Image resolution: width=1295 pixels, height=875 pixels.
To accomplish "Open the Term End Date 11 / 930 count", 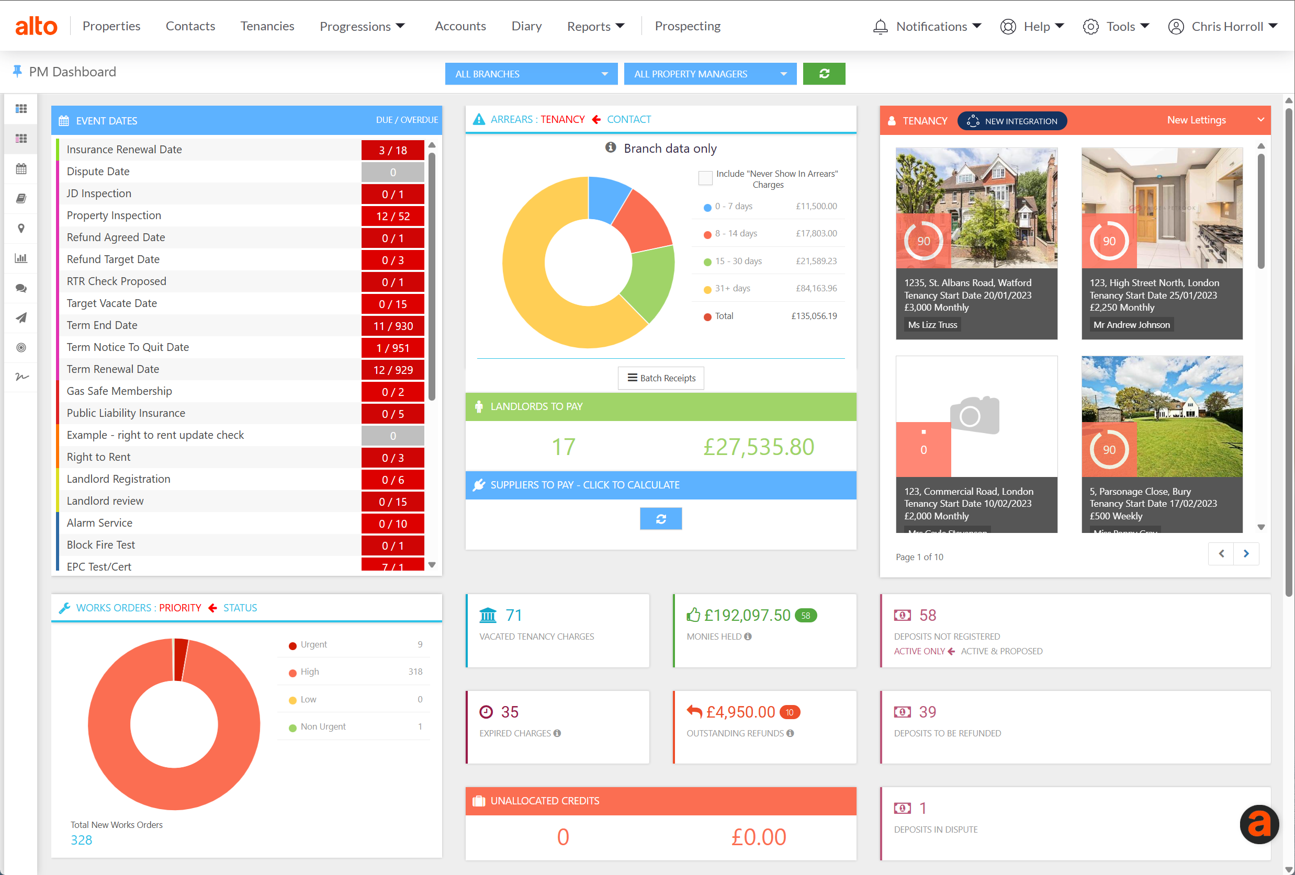I will [393, 325].
